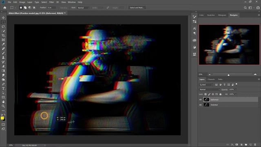This screenshot has height=147, width=261.
Task: Select the Crop tool
Action: 3,36
